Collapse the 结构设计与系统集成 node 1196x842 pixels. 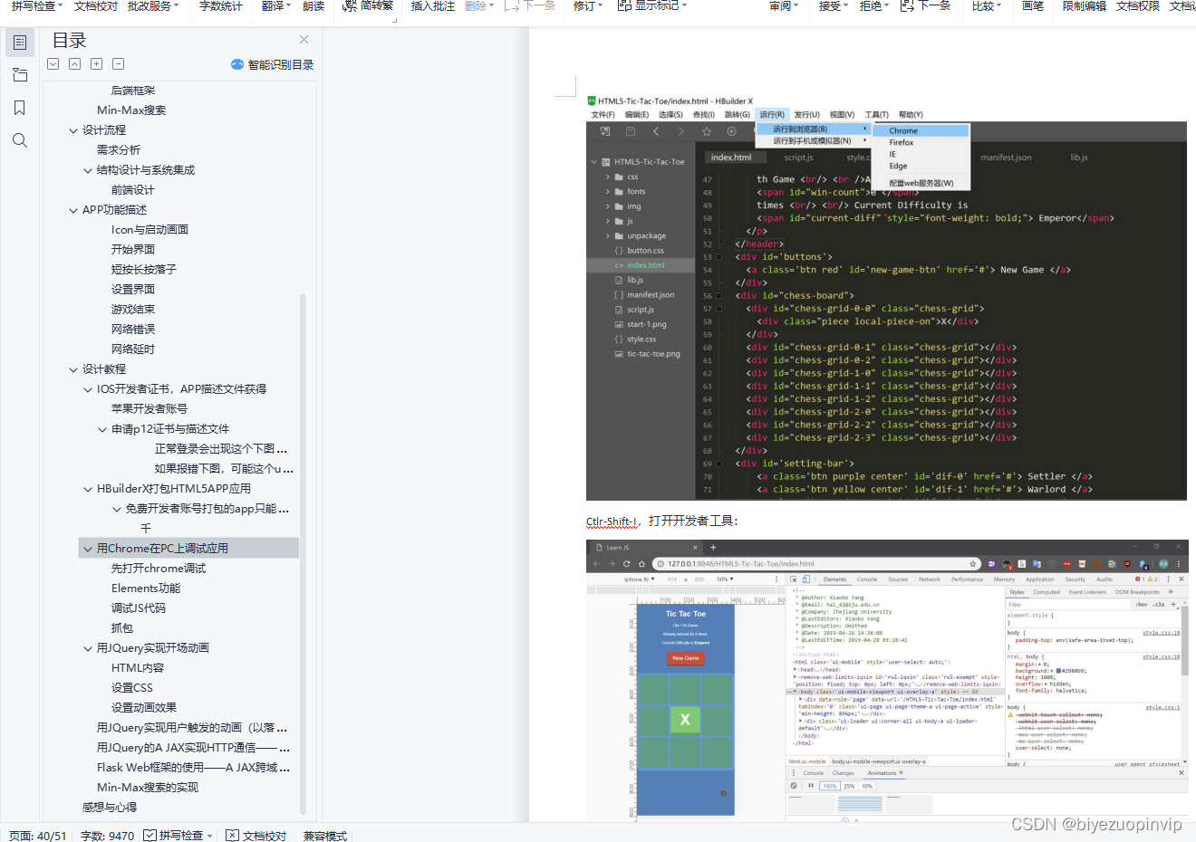(88, 170)
